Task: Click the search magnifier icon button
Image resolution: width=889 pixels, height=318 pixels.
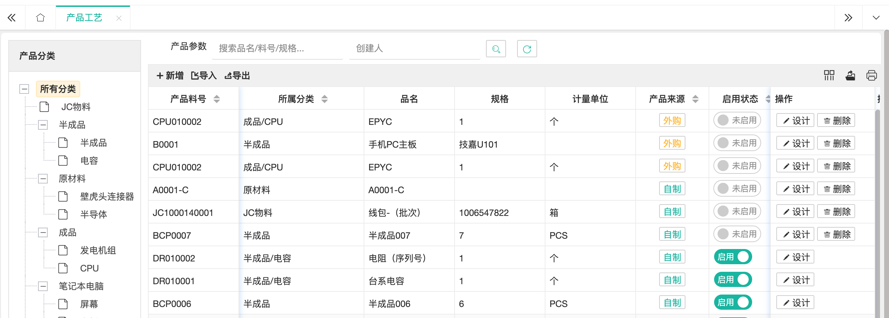Action: coord(496,49)
